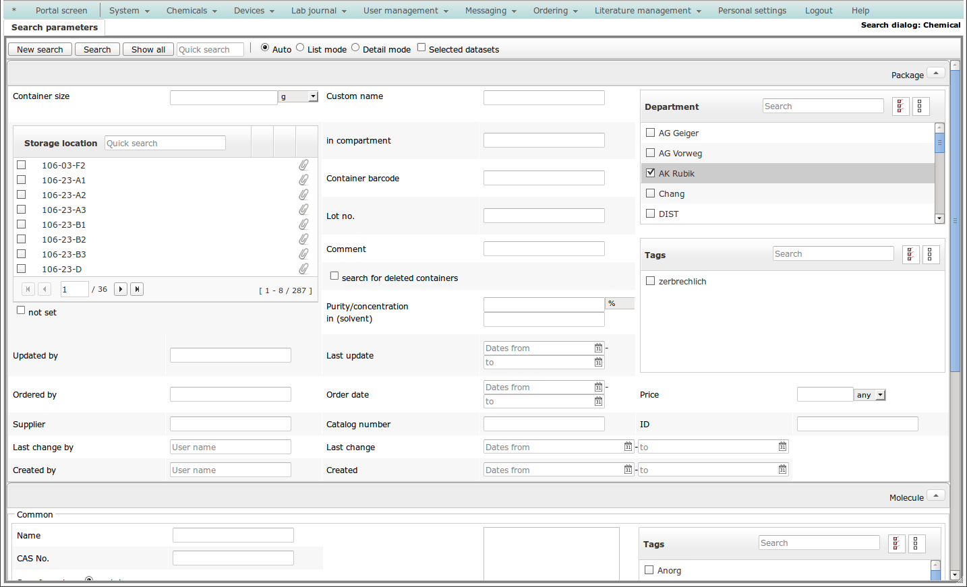This screenshot has height=587, width=967.
Task: Click the Department list scrollbar thumb
Action: click(939, 144)
